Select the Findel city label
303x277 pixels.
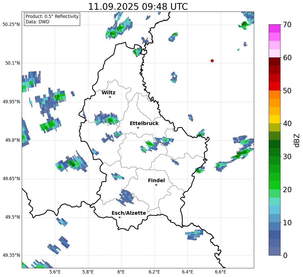click(156, 180)
